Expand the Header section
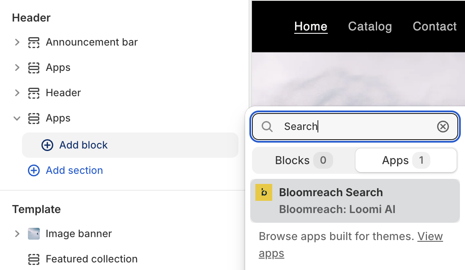The height and width of the screenshot is (270, 465). 17,93
